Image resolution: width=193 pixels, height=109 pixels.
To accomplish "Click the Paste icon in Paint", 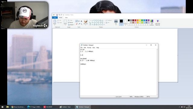I will point(55,21).
